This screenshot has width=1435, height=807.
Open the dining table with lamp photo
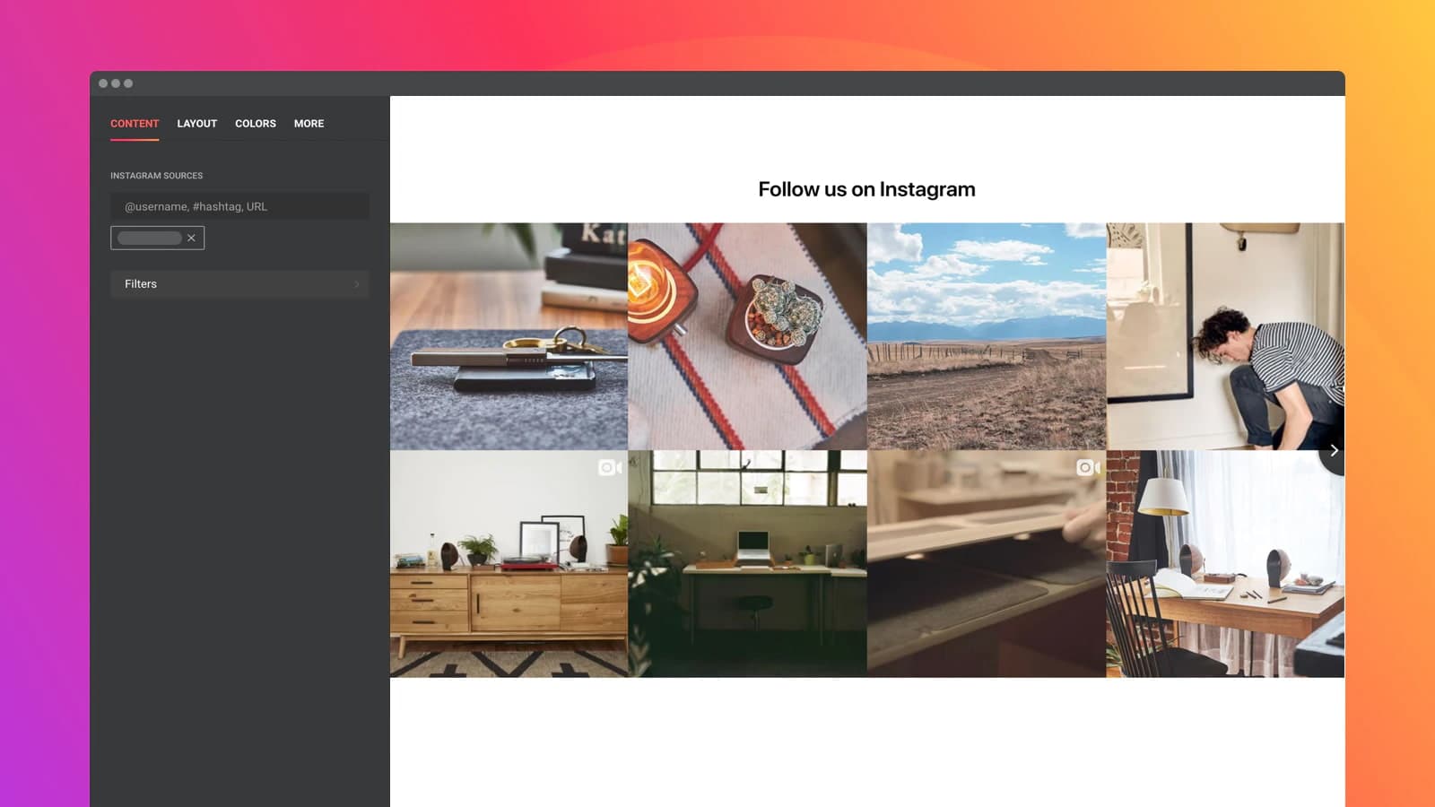tap(1224, 565)
